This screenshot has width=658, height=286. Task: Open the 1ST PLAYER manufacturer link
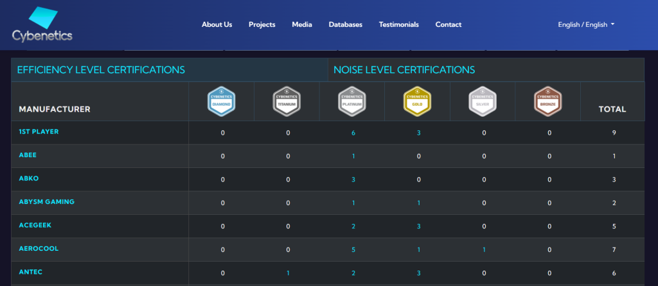pos(39,131)
